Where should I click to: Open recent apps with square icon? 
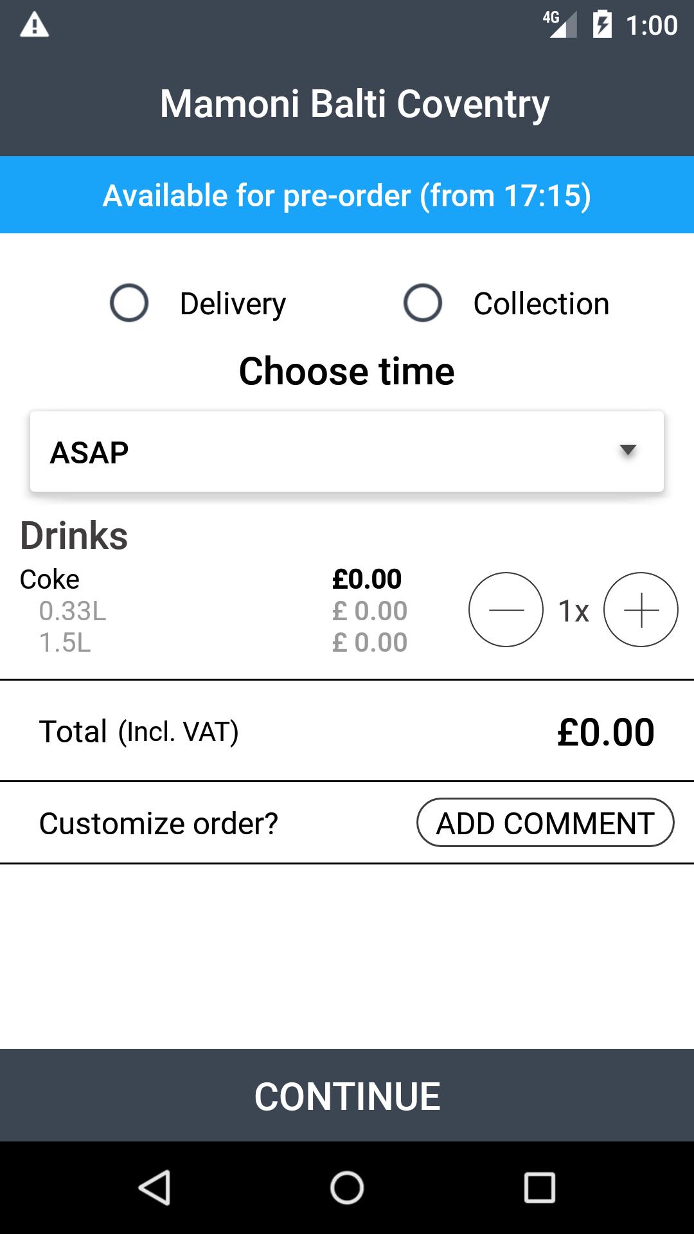[539, 1187]
